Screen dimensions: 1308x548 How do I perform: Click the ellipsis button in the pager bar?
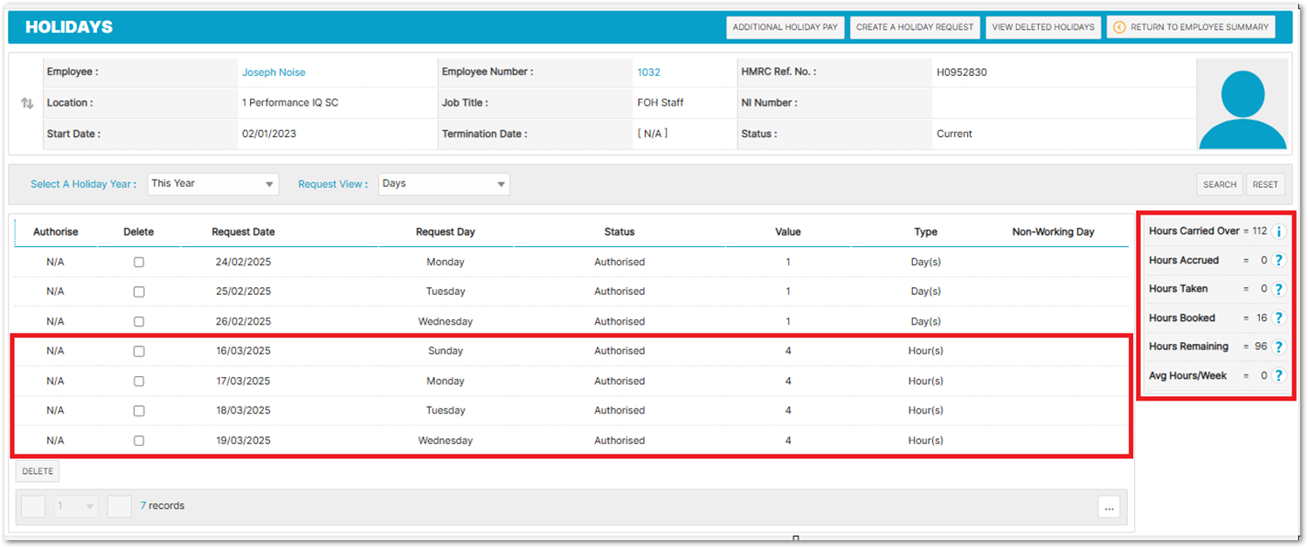[x=1109, y=507]
